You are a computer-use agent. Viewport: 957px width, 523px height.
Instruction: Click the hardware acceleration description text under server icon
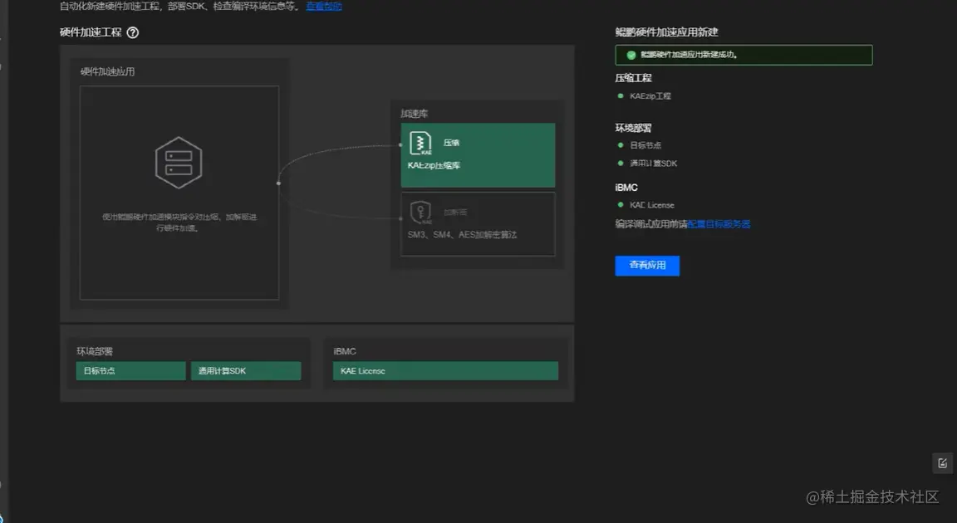coord(179,222)
